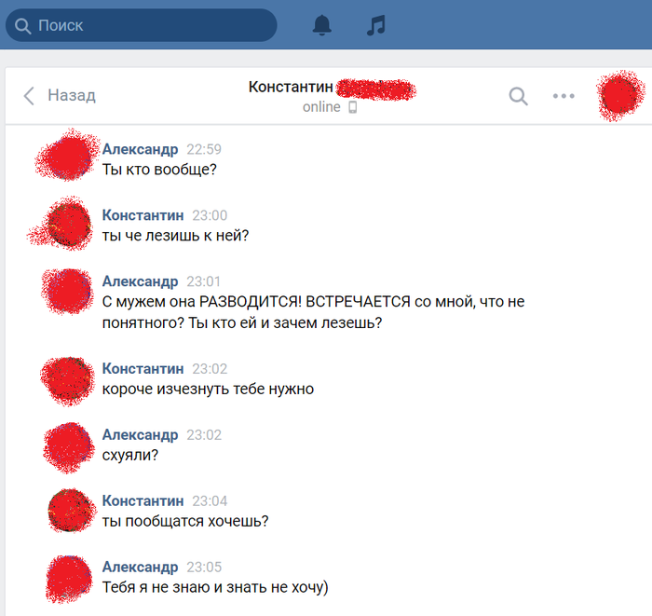The height and width of the screenshot is (616, 652).
Task: Open the music note player icon
Action: pos(376,25)
